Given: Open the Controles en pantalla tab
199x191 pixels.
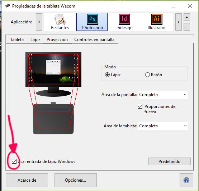Looking at the screenshot, I should coord(94,40).
